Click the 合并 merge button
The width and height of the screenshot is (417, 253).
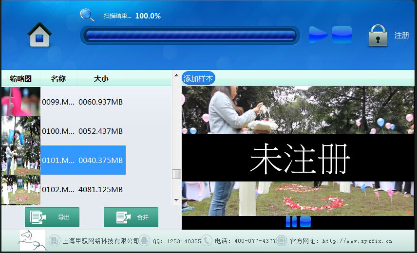[131, 217]
